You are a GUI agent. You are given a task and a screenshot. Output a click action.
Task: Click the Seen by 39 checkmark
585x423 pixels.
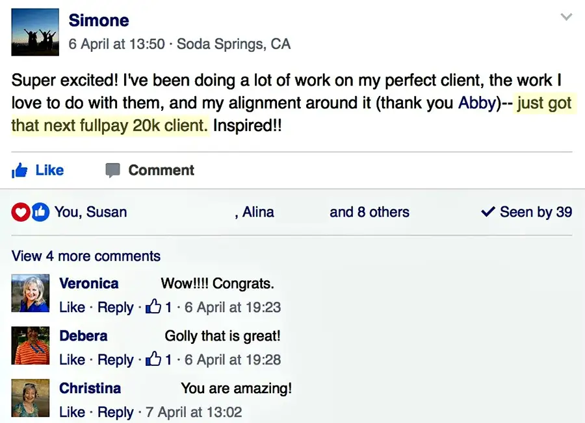coord(487,212)
